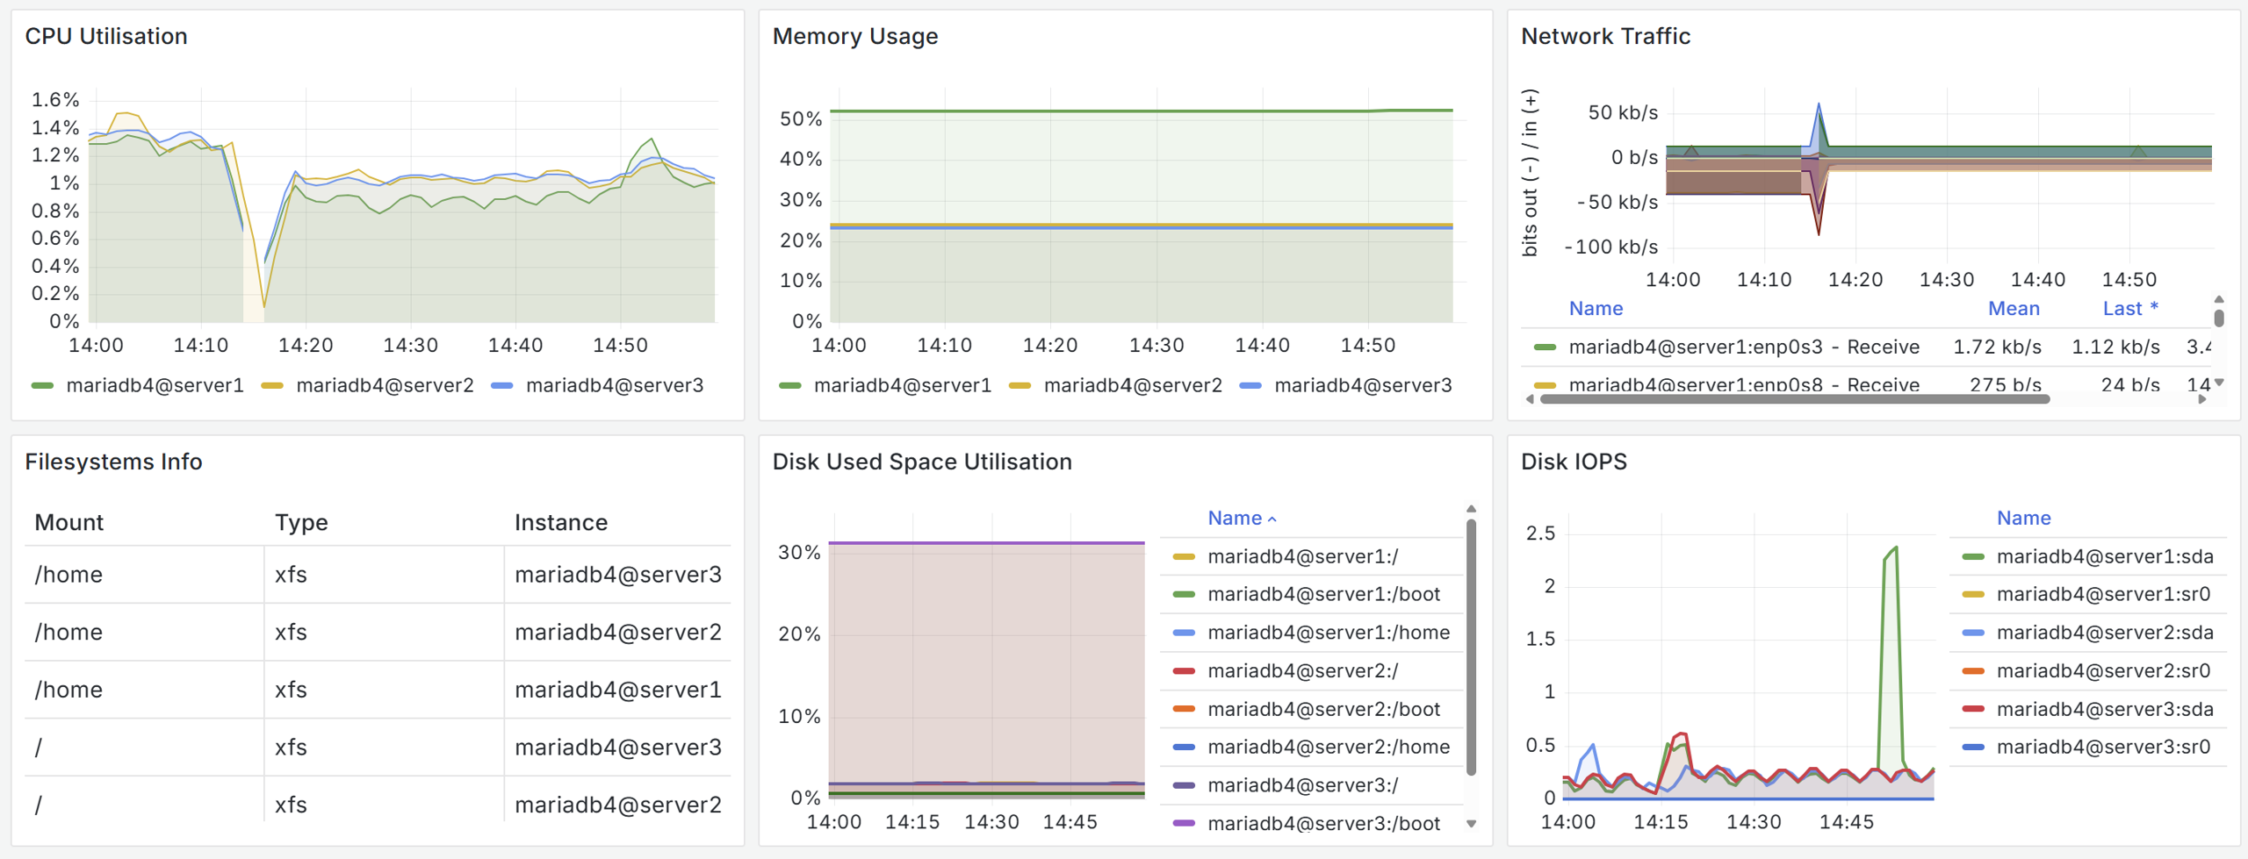The image size is (2248, 859).
Task: Sort Network Traffic legend by Last *
Action: pos(2129,309)
